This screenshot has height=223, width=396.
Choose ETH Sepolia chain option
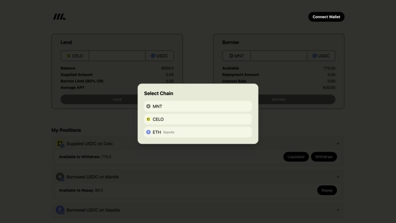pos(198,132)
